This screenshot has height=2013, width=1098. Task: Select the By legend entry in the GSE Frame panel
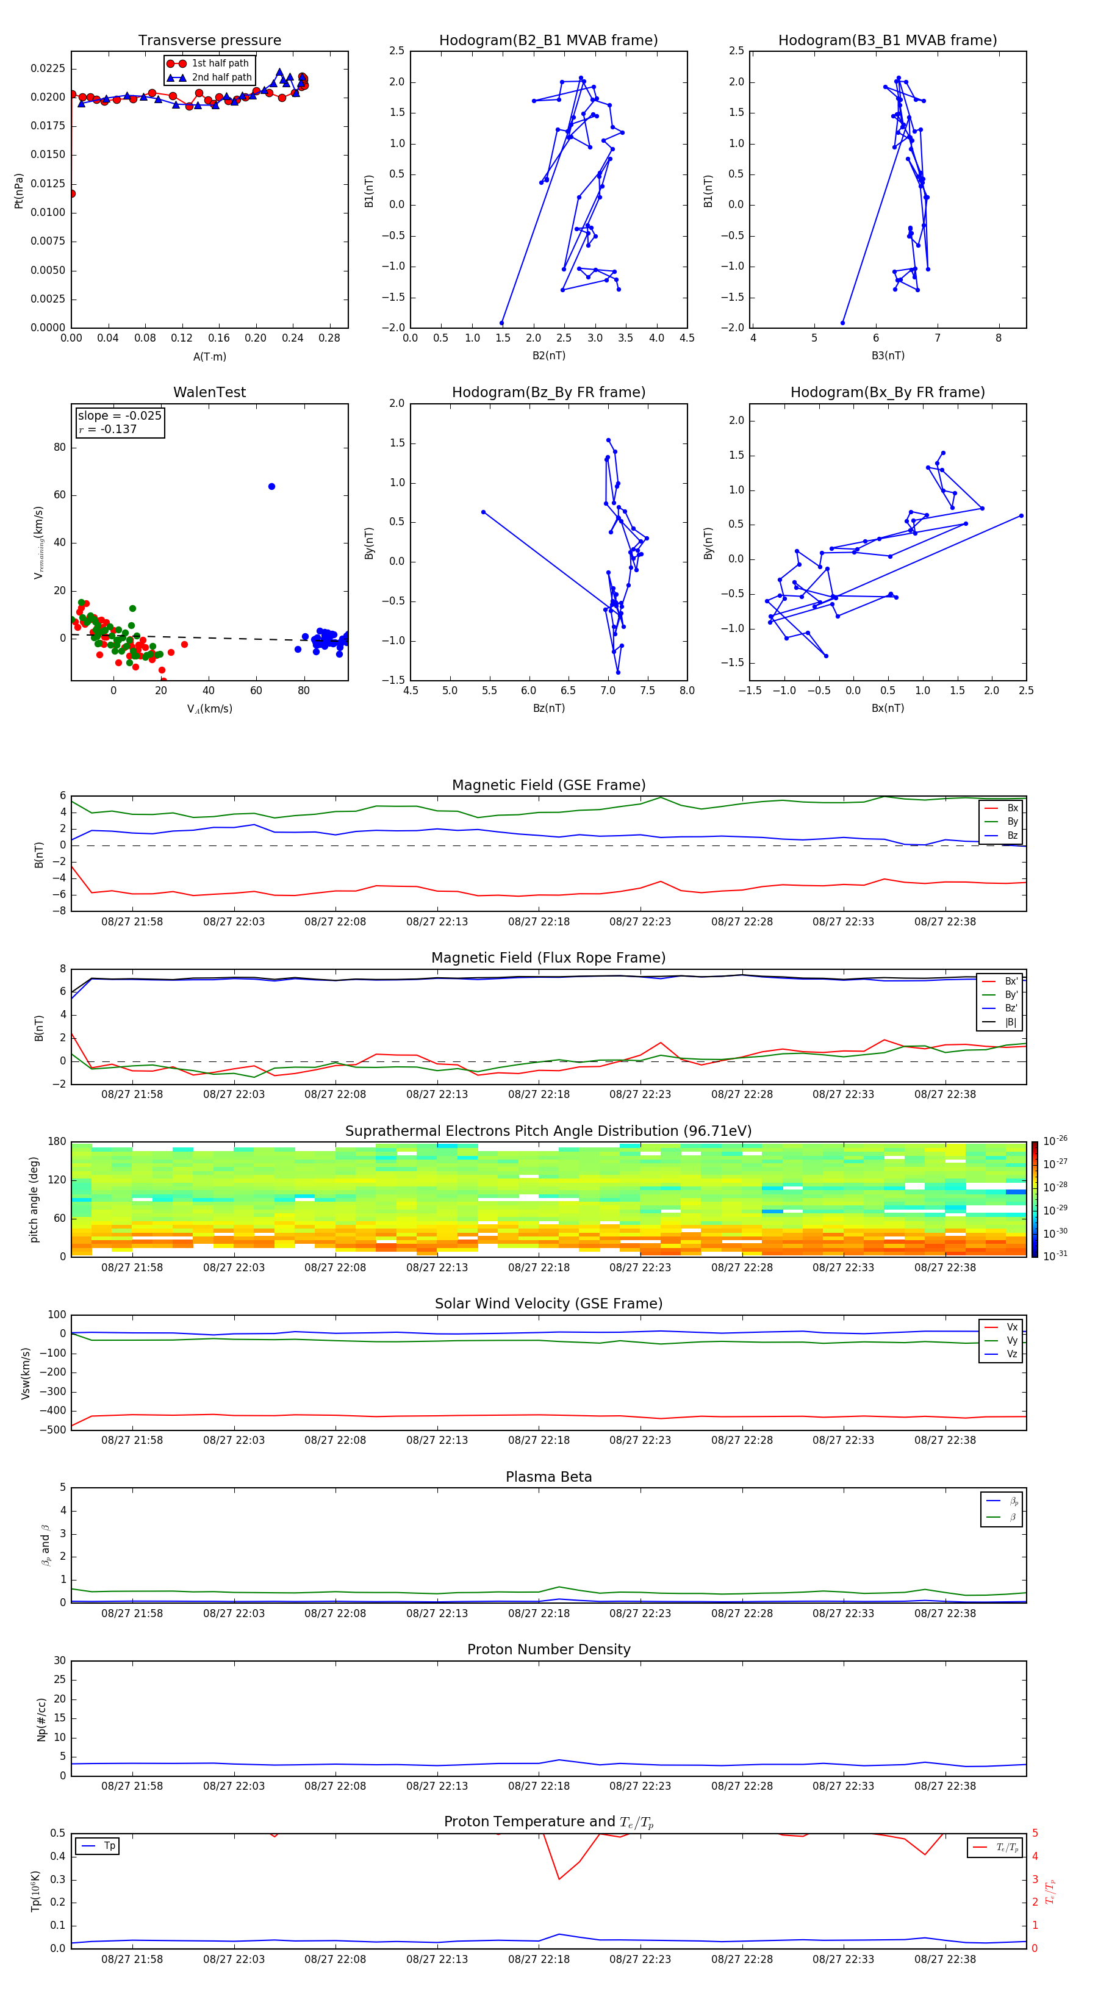1002,821
